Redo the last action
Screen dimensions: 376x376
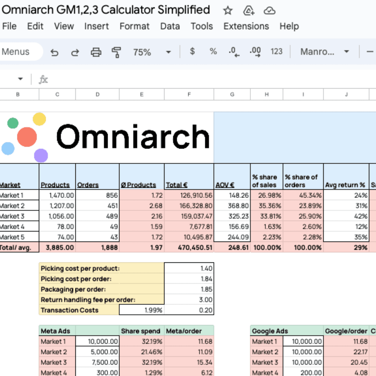click(x=75, y=52)
